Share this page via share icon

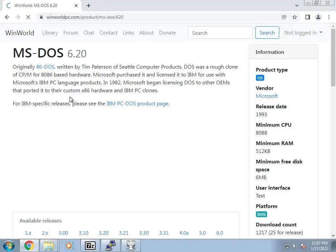[x=284, y=17]
